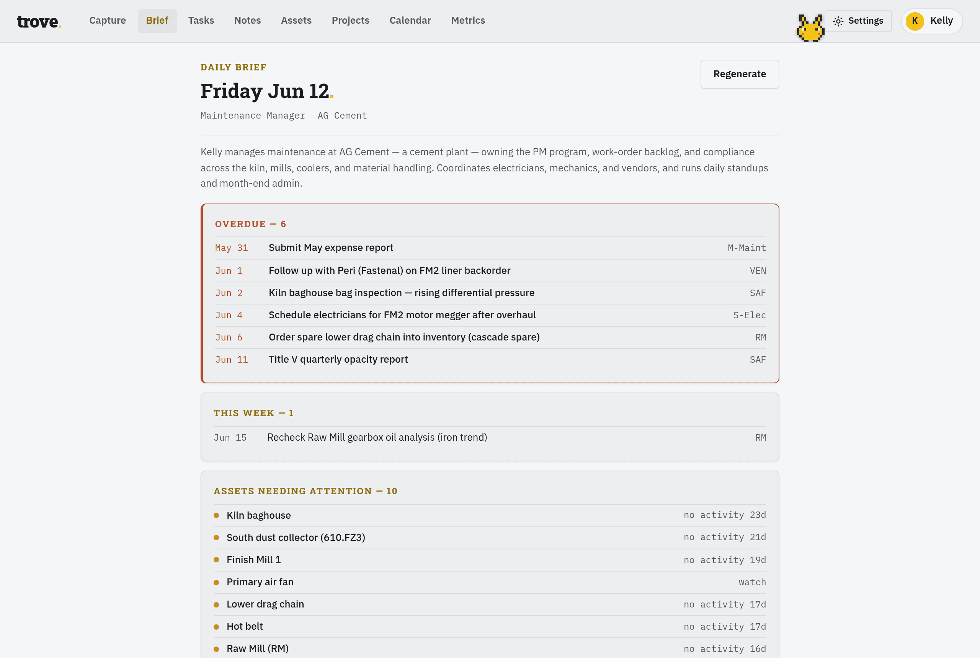Image resolution: width=980 pixels, height=658 pixels.
Task: Open the Capture tab
Action: point(108,21)
